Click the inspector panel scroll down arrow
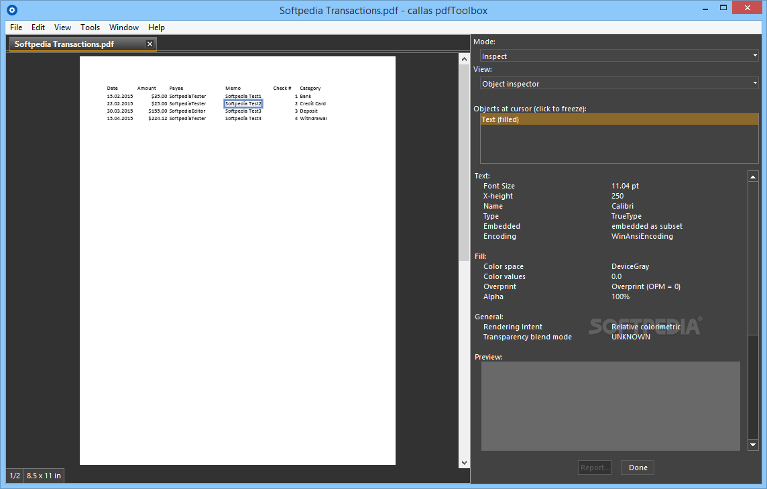The image size is (767, 489). (x=754, y=445)
